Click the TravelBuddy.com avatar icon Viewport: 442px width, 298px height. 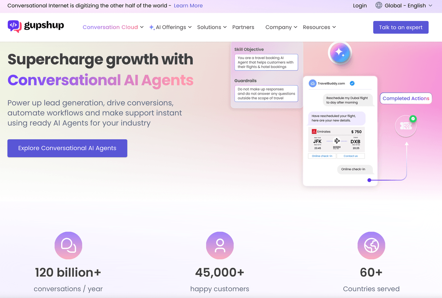pos(312,83)
